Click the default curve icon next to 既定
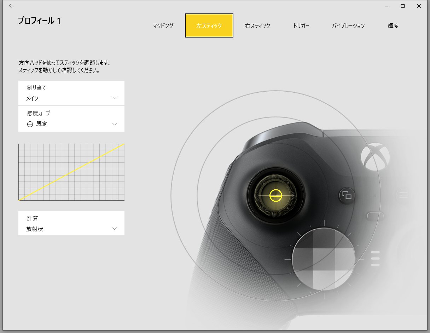 [30, 124]
